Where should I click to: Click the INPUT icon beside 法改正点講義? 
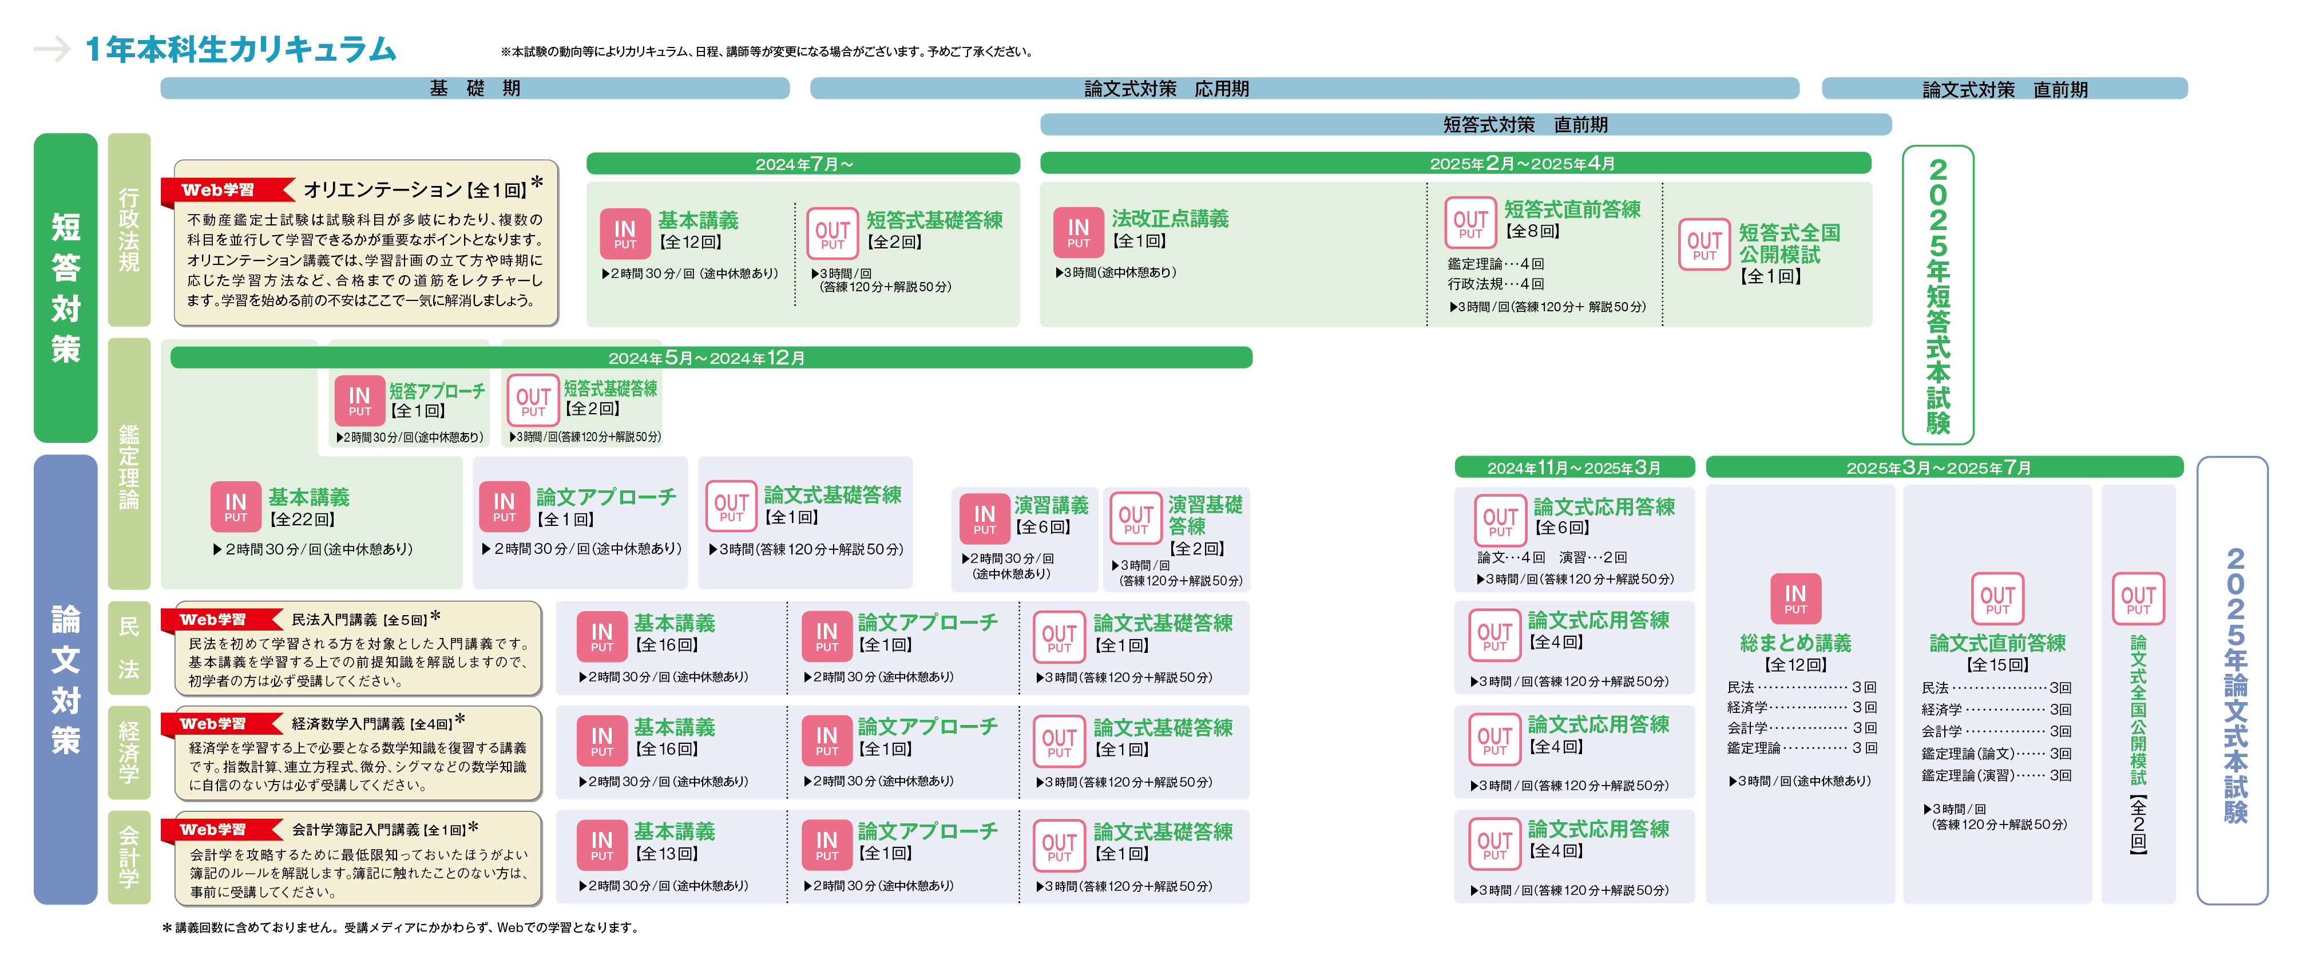[x=1078, y=232]
